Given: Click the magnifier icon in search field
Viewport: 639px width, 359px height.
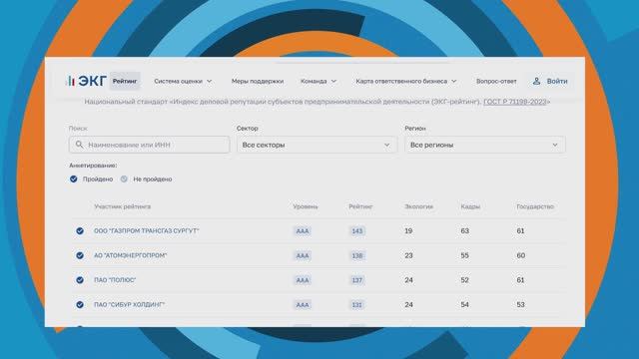Looking at the screenshot, I should click(80, 145).
